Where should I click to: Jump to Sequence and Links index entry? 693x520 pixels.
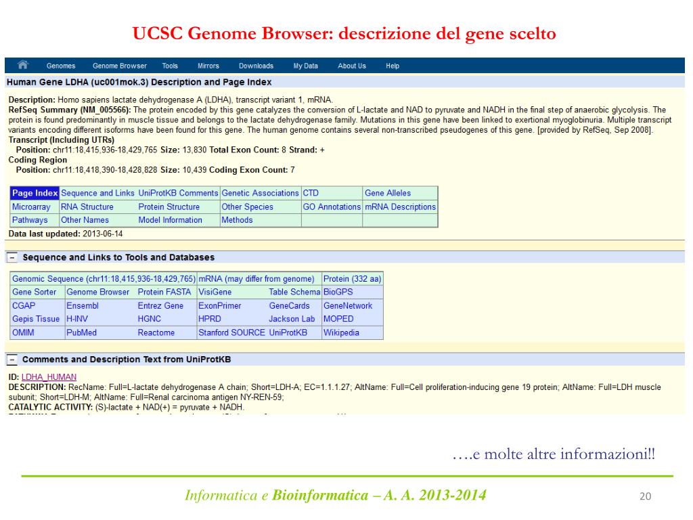(x=97, y=193)
